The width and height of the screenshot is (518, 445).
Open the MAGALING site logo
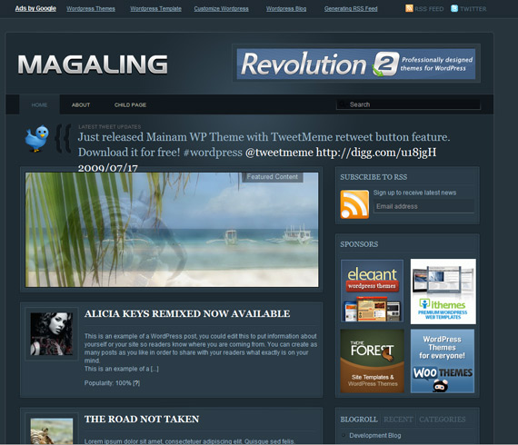click(93, 64)
